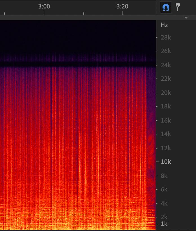Click the marker pin icon
Viewport: 196px width, 231px height.
click(178, 7)
